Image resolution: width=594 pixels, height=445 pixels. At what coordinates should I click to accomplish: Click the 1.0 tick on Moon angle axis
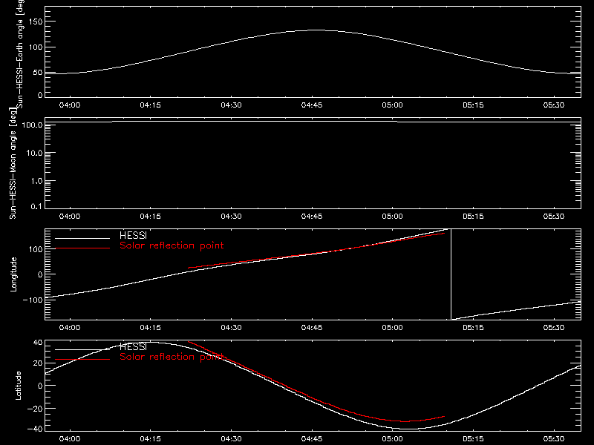coord(36,181)
